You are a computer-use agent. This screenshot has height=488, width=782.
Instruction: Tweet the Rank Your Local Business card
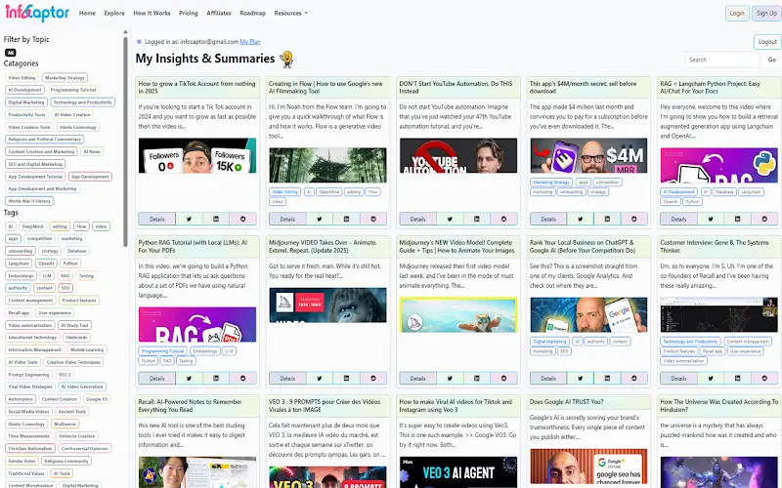pyautogui.click(x=581, y=378)
